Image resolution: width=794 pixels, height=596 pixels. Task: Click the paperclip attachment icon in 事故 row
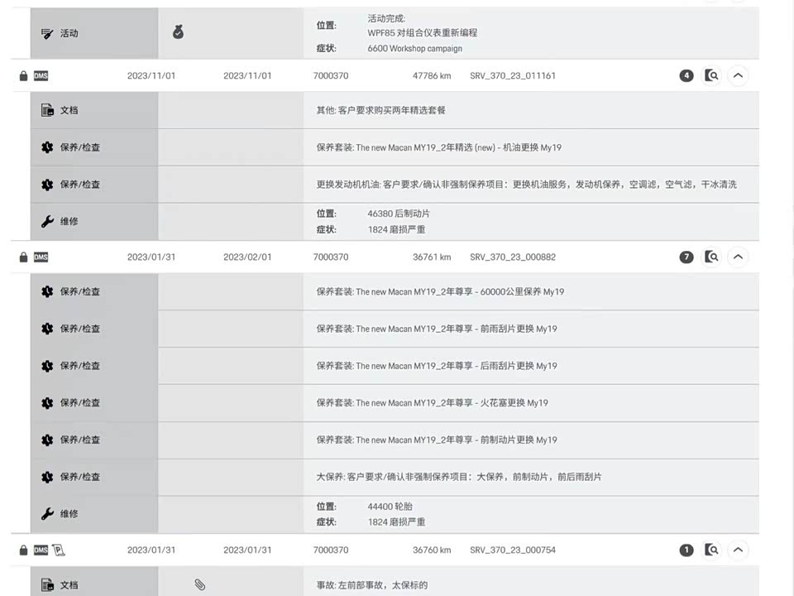[x=200, y=584]
